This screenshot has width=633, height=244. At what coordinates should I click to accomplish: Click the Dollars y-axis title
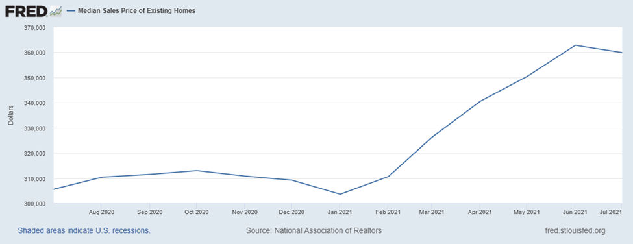pyautogui.click(x=10, y=115)
